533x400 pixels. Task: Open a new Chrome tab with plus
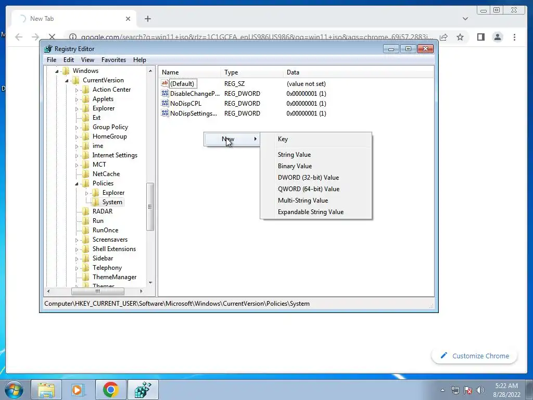147,19
